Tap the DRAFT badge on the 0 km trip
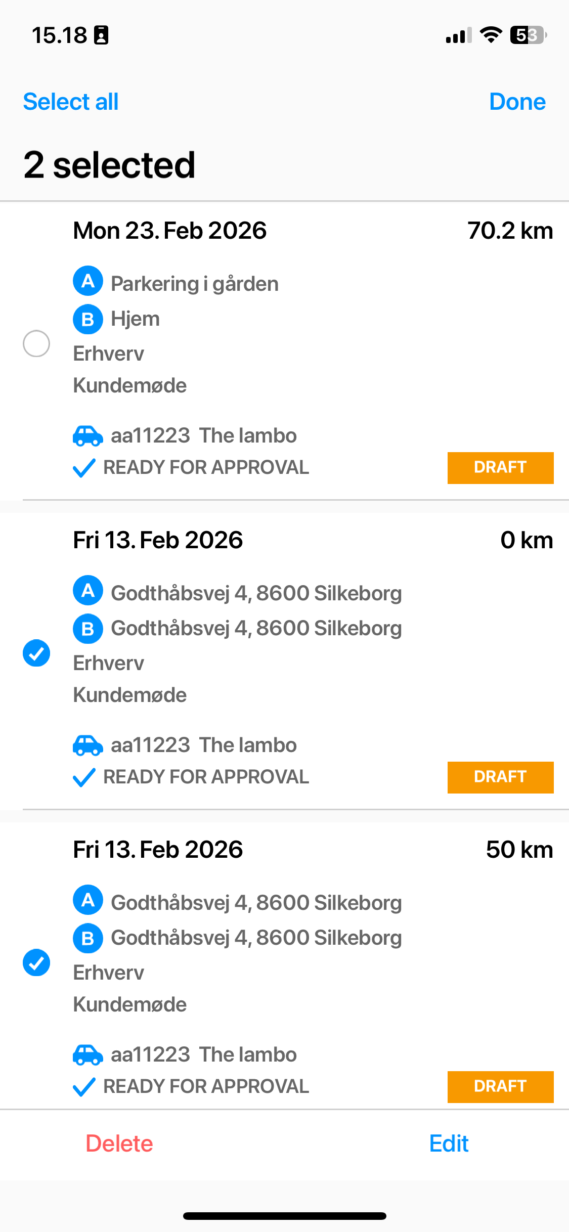The width and height of the screenshot is (569, 1232). 501,777
